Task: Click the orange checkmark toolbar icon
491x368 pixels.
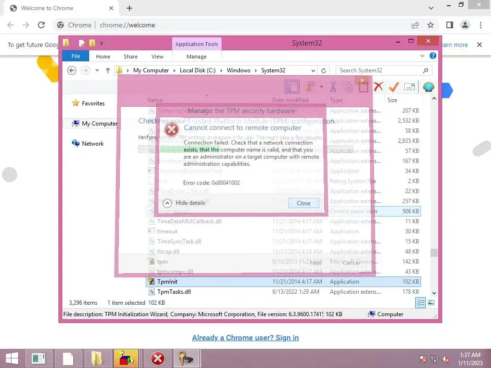Action: click(x=394, y=87)
